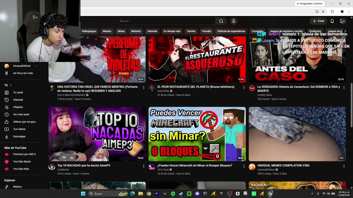The width and height of the screenshot is (353, 198).
Task: Play the Minecraft sin Minar video thumbnail
Action: pos(197,134)
